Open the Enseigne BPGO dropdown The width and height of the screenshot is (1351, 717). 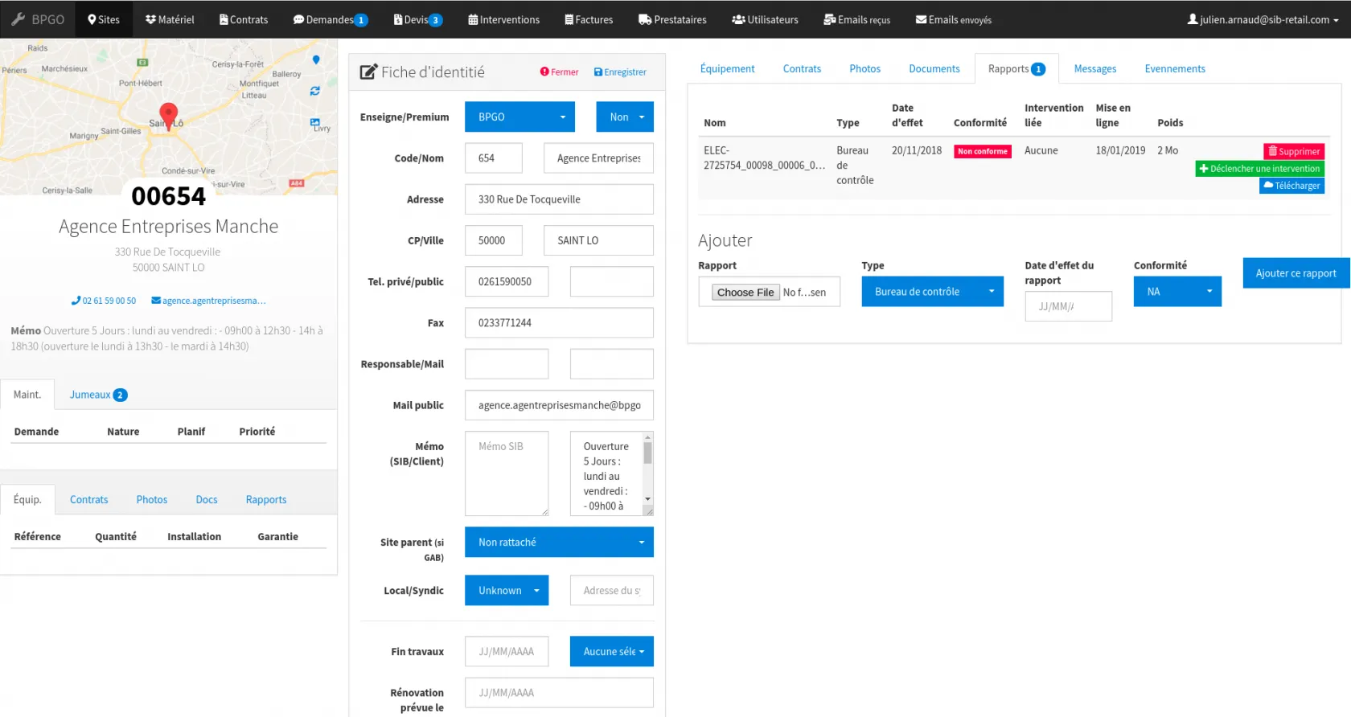coord(519,117)
